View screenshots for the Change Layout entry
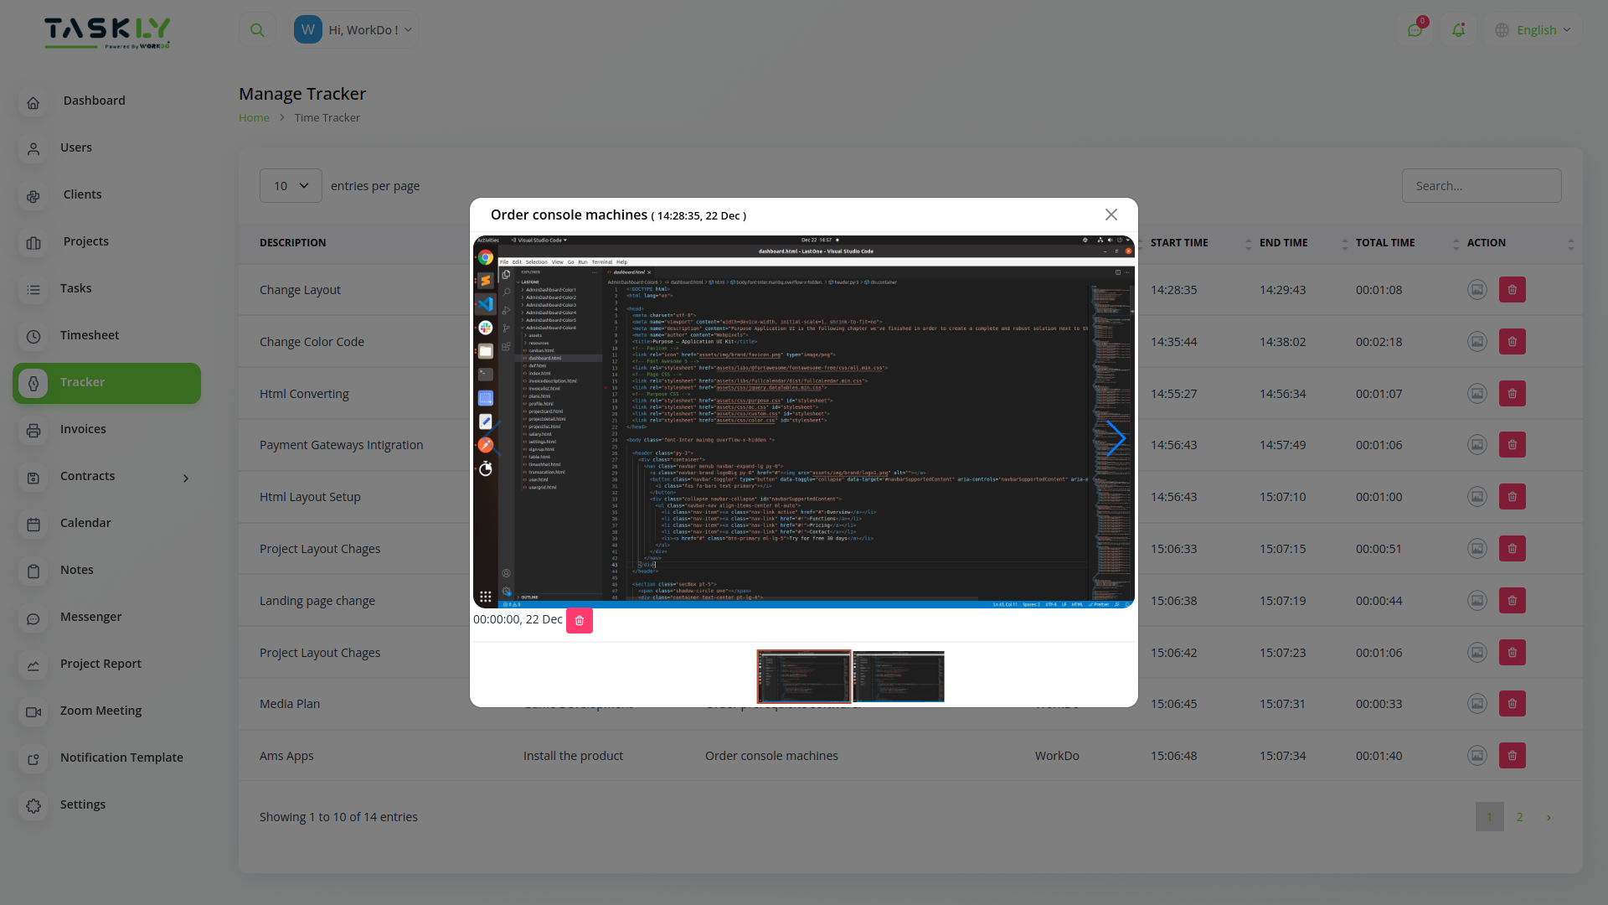1608x905 pixels. pos(1477,289)
